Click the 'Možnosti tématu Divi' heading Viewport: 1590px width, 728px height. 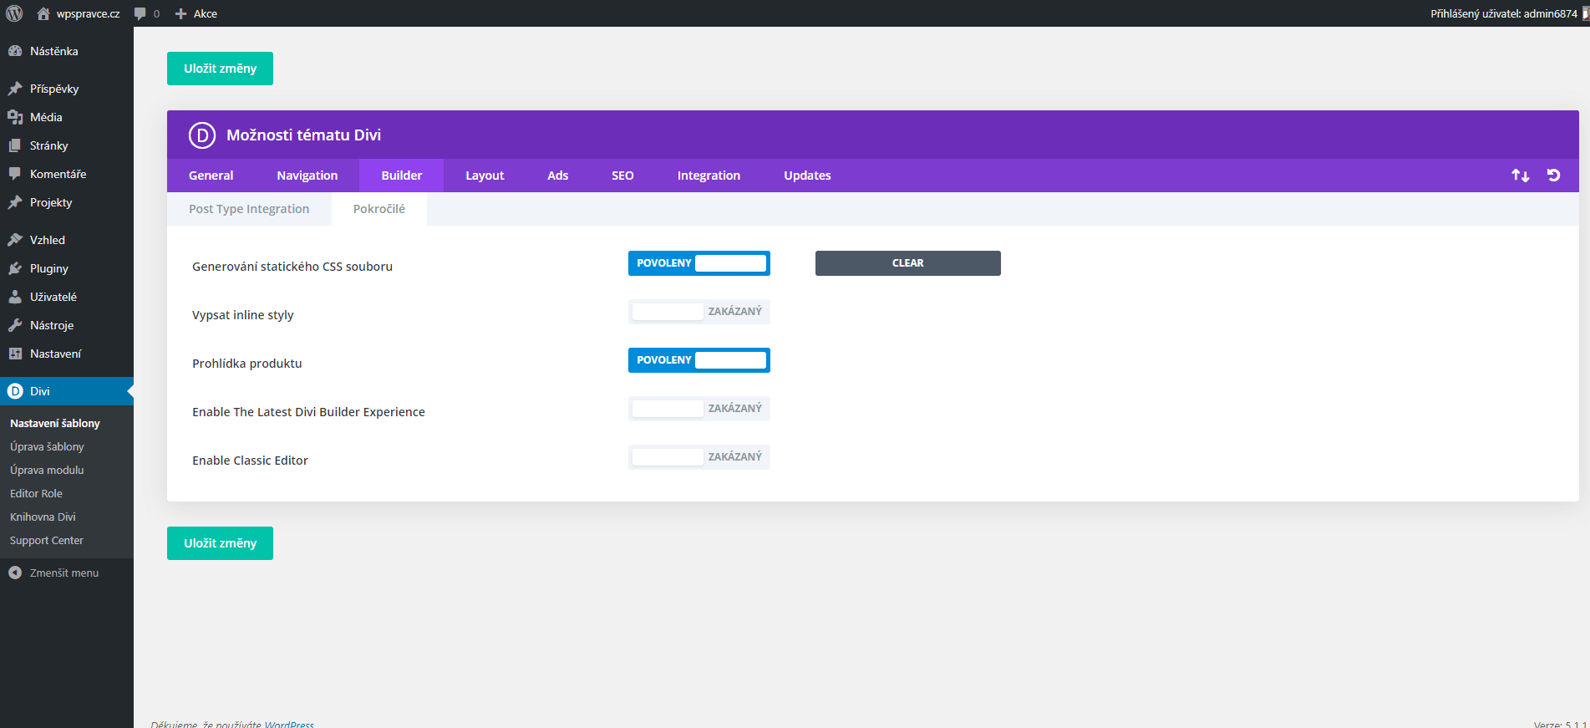(303, 135)
